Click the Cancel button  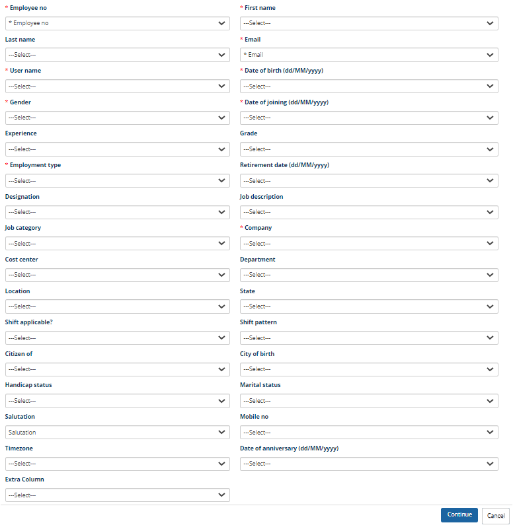click(496, 516)
